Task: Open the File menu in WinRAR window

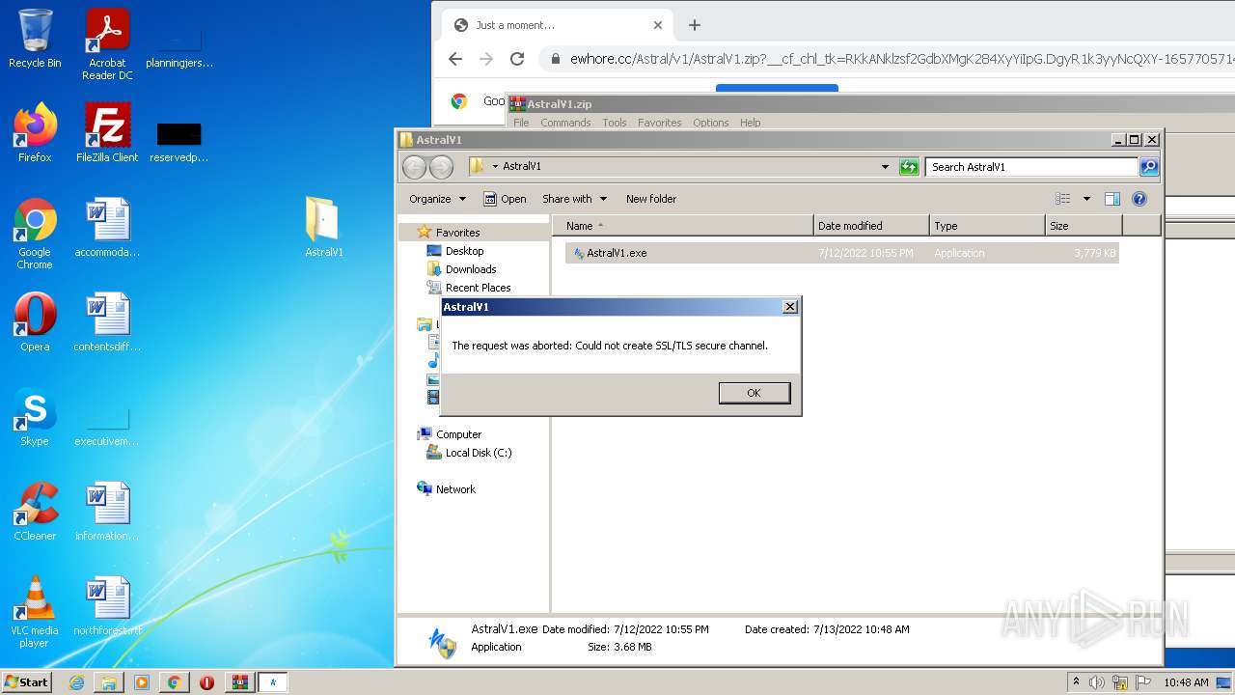Action: tap(521, 123)
